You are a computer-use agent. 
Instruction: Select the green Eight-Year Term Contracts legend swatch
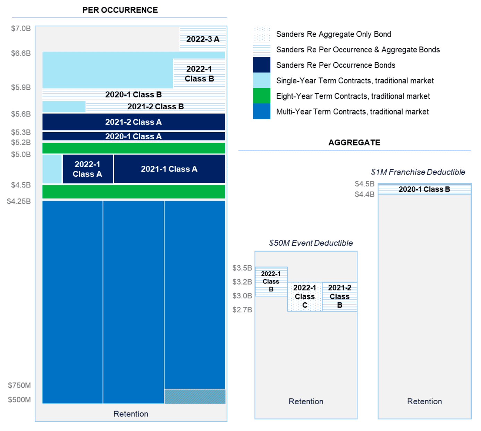[261, 96]
